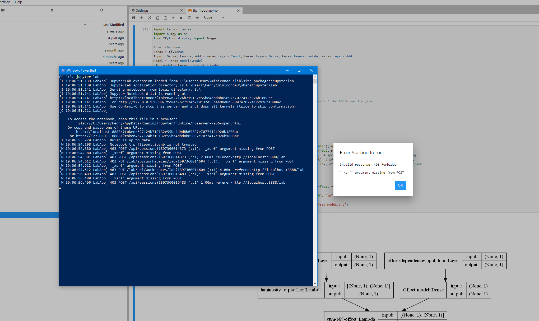Restart the kernel icon
539x321 pixels.
(189, 18)
